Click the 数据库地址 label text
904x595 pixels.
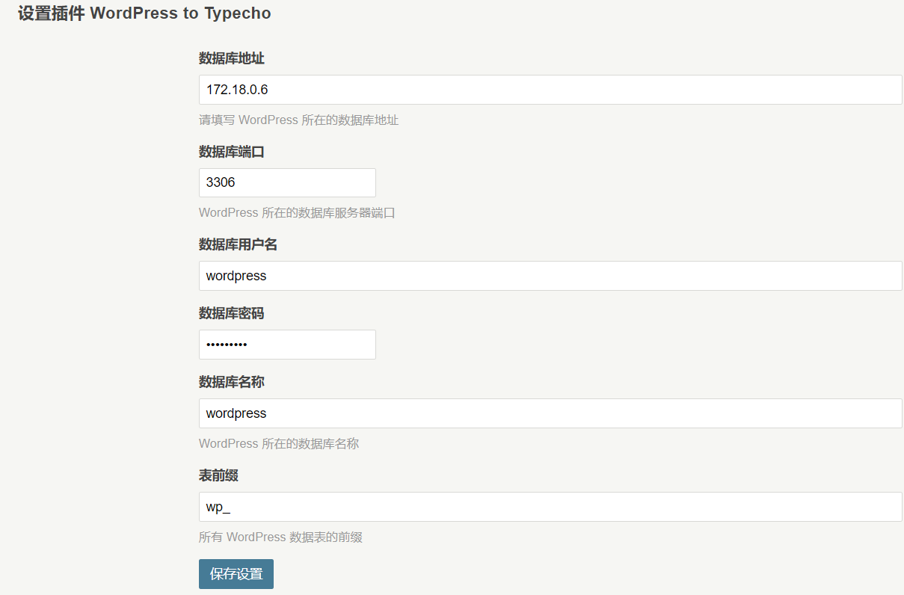(x=232, y=58)
